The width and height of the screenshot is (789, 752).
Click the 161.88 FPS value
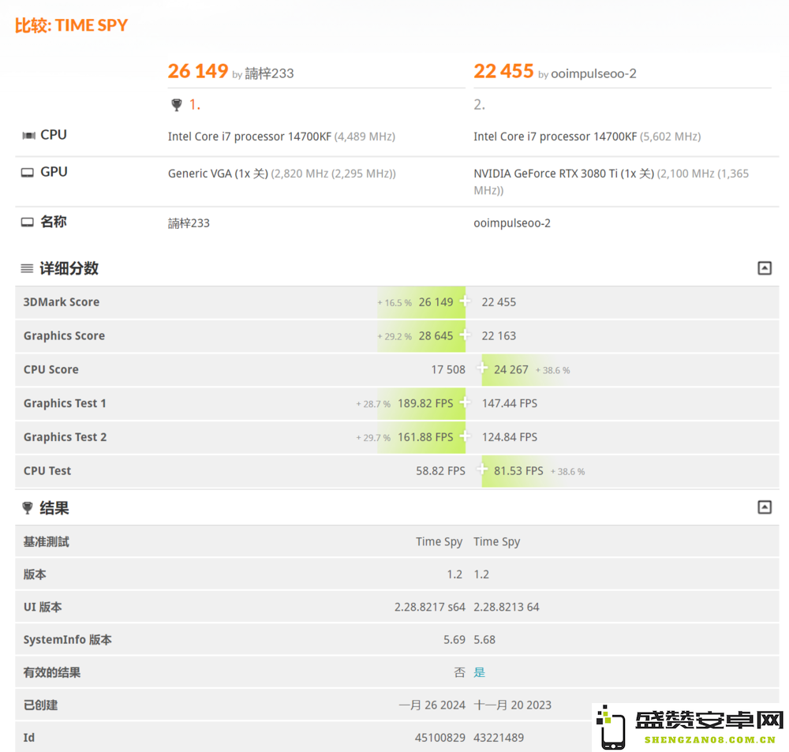[x=425, y=437]
